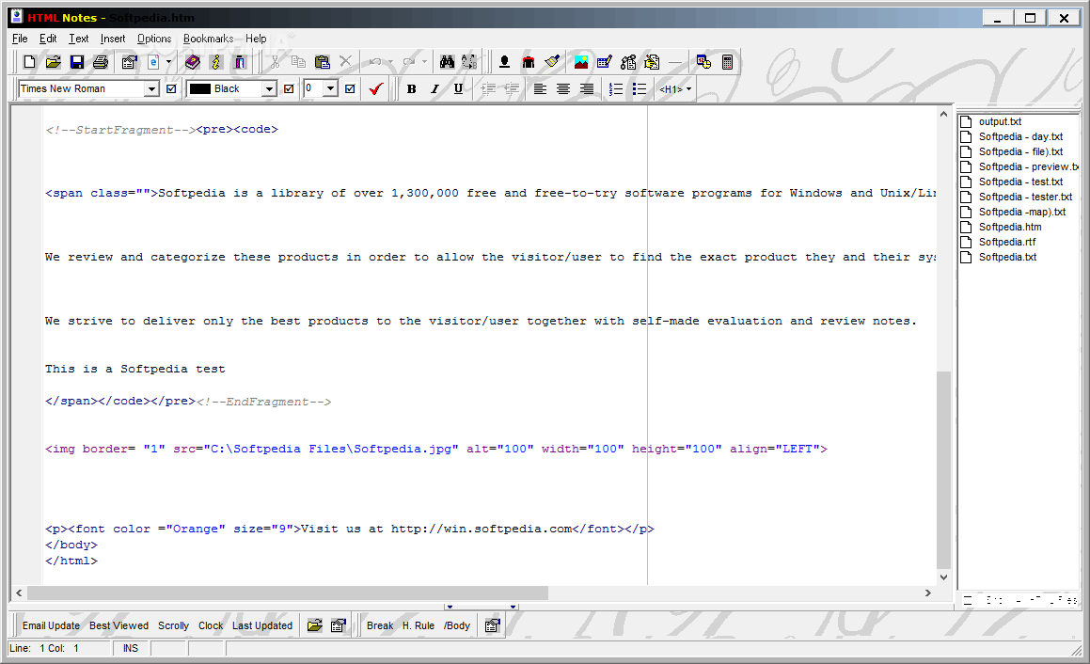Toggle the font name checkbox beside Times New Roman

[171, 89]
